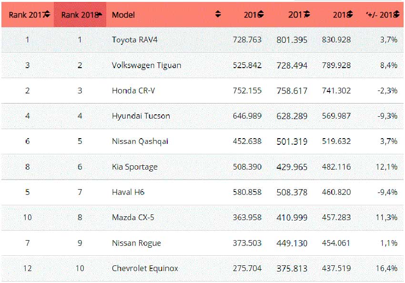This screenshot has height=283, width=405.
Task: Select the Volkswagen Tiguan model name
Action: [146, 65]
